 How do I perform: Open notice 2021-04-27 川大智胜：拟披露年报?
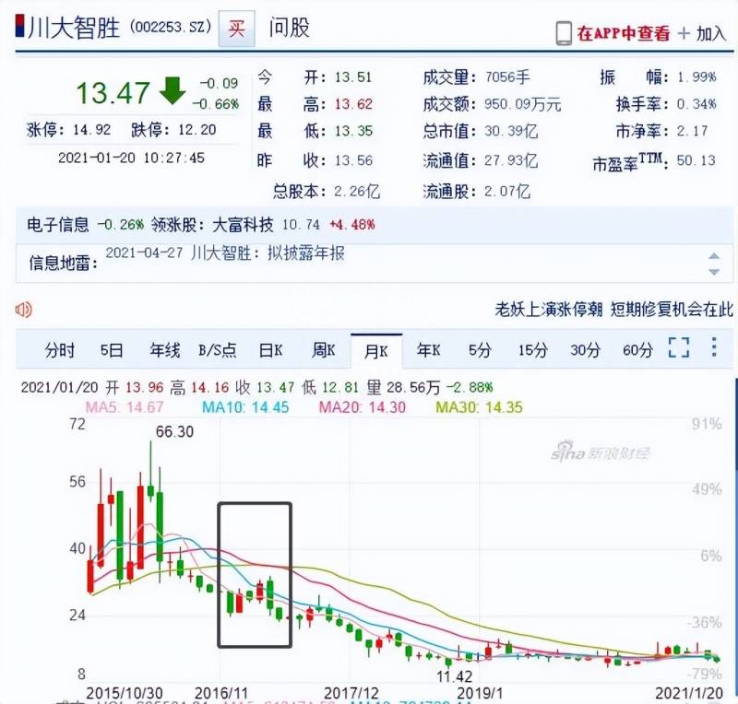225,253
